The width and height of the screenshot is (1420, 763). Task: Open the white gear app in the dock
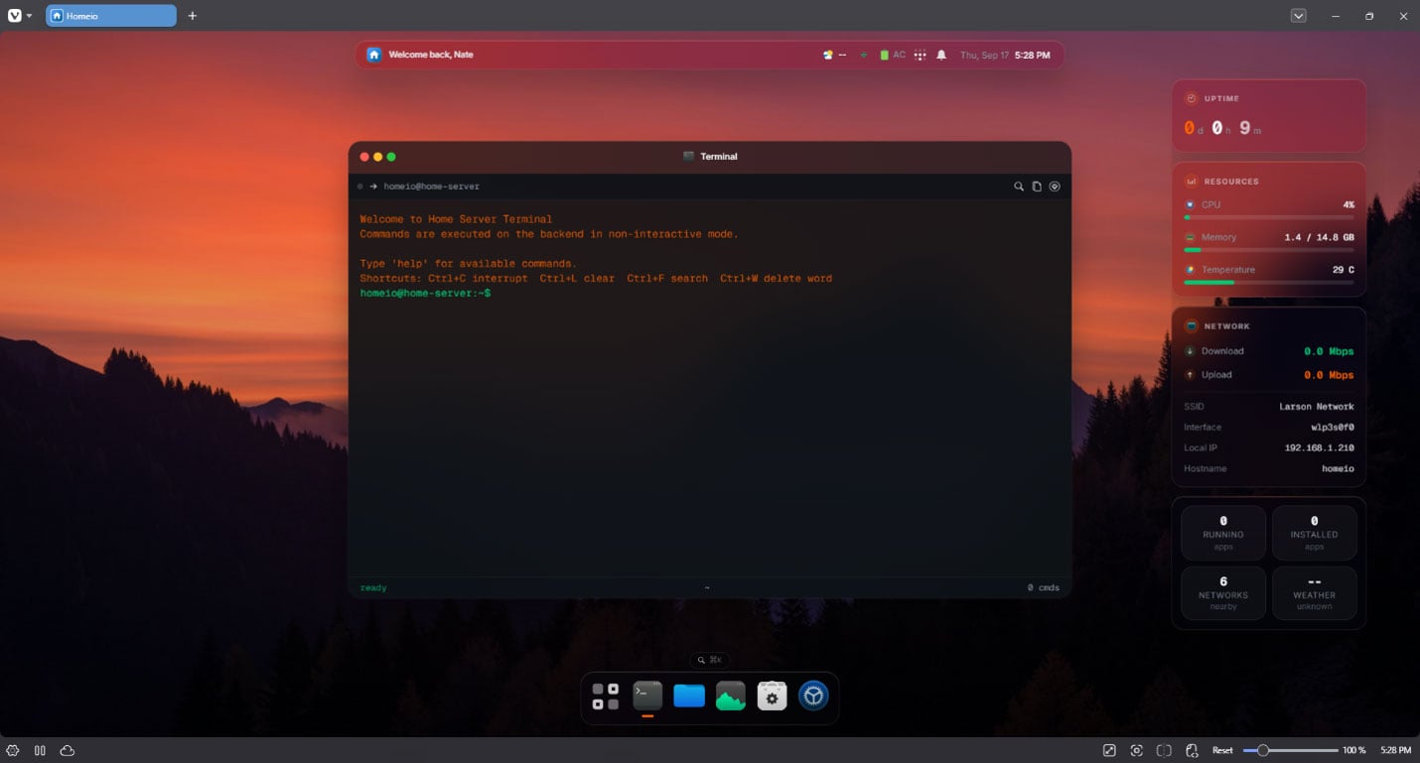tap(773, 697)
